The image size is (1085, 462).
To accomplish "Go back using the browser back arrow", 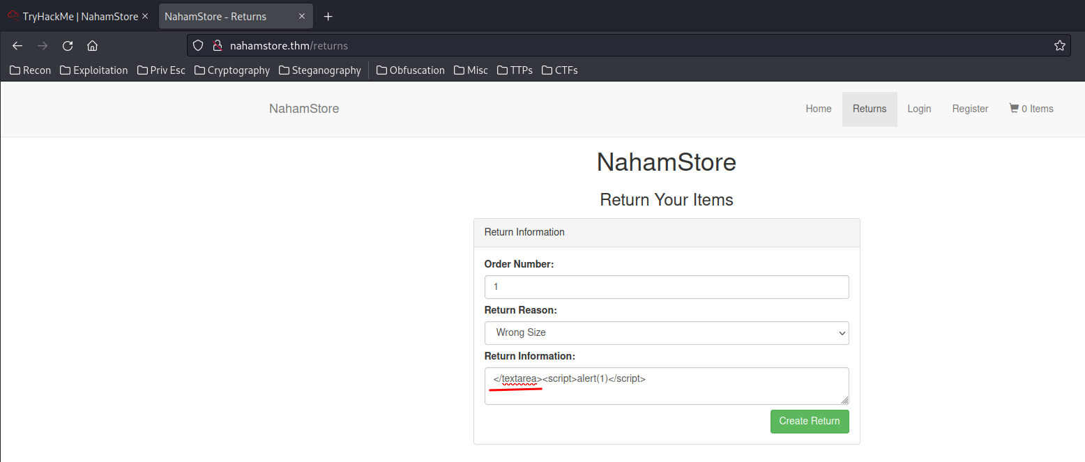I will [x=17, y=46].
